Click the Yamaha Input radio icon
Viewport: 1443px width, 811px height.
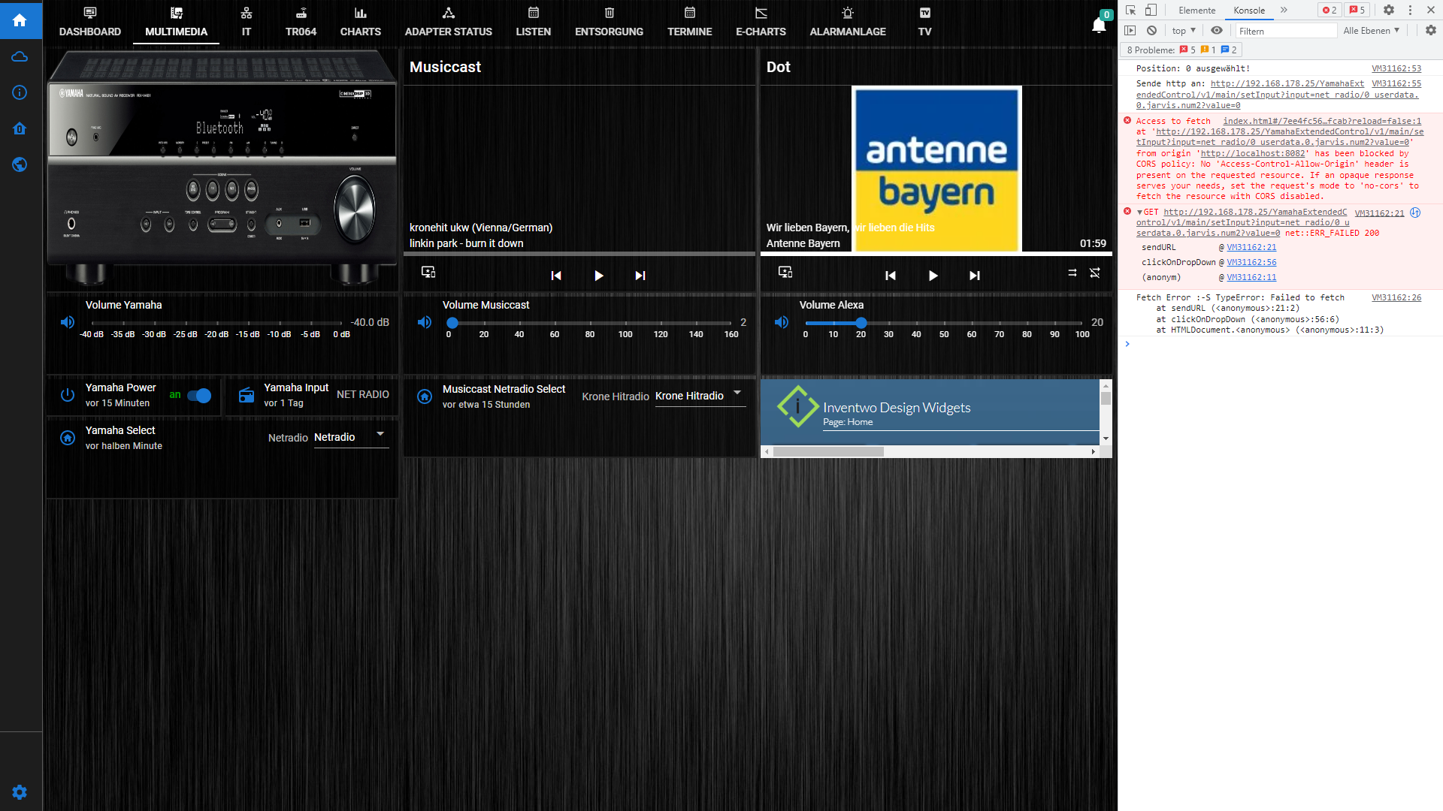tap(247, 395)
